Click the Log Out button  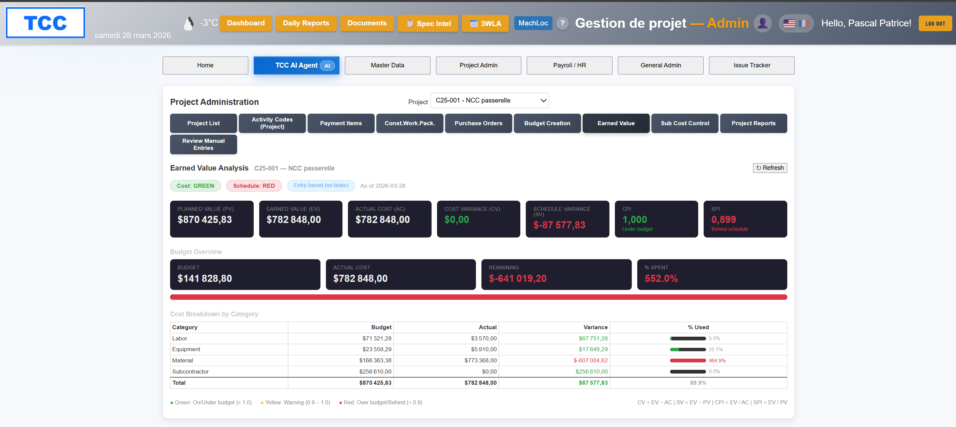click(x=935, y=24)
